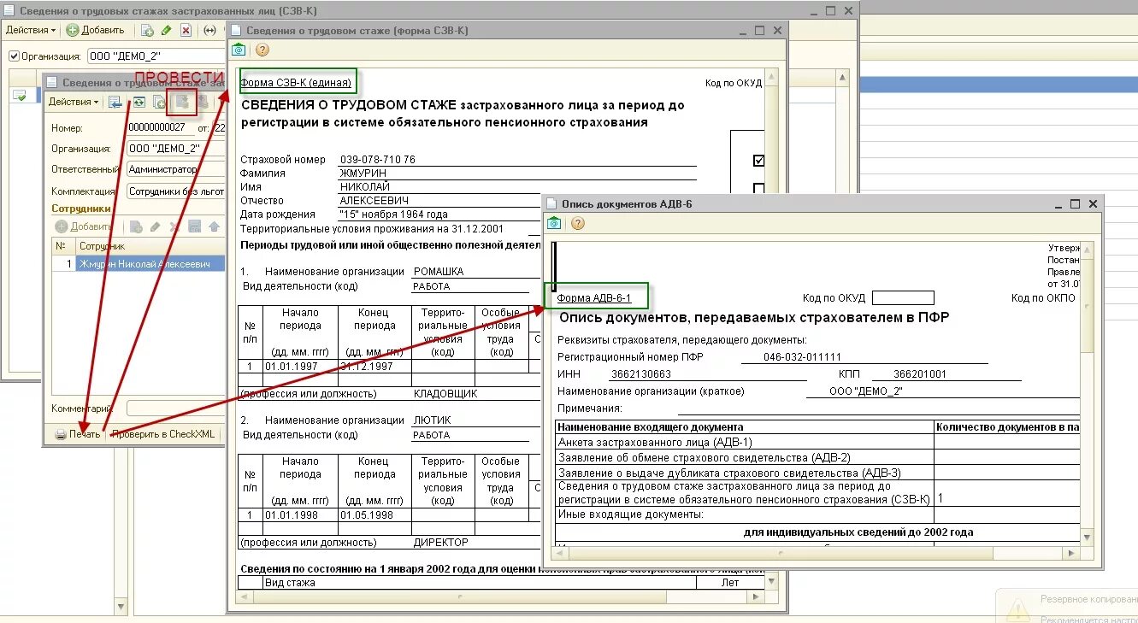
Task: Click Проверить в CheckXML button
Action: pyautogui.click(x=162, y=434)
